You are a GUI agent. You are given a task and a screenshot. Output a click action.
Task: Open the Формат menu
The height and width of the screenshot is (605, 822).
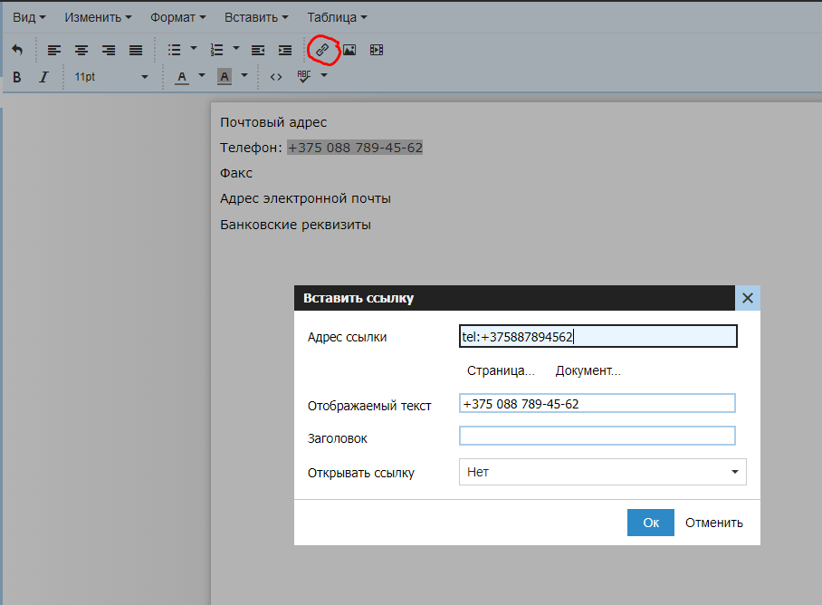[x=177, y=17]
